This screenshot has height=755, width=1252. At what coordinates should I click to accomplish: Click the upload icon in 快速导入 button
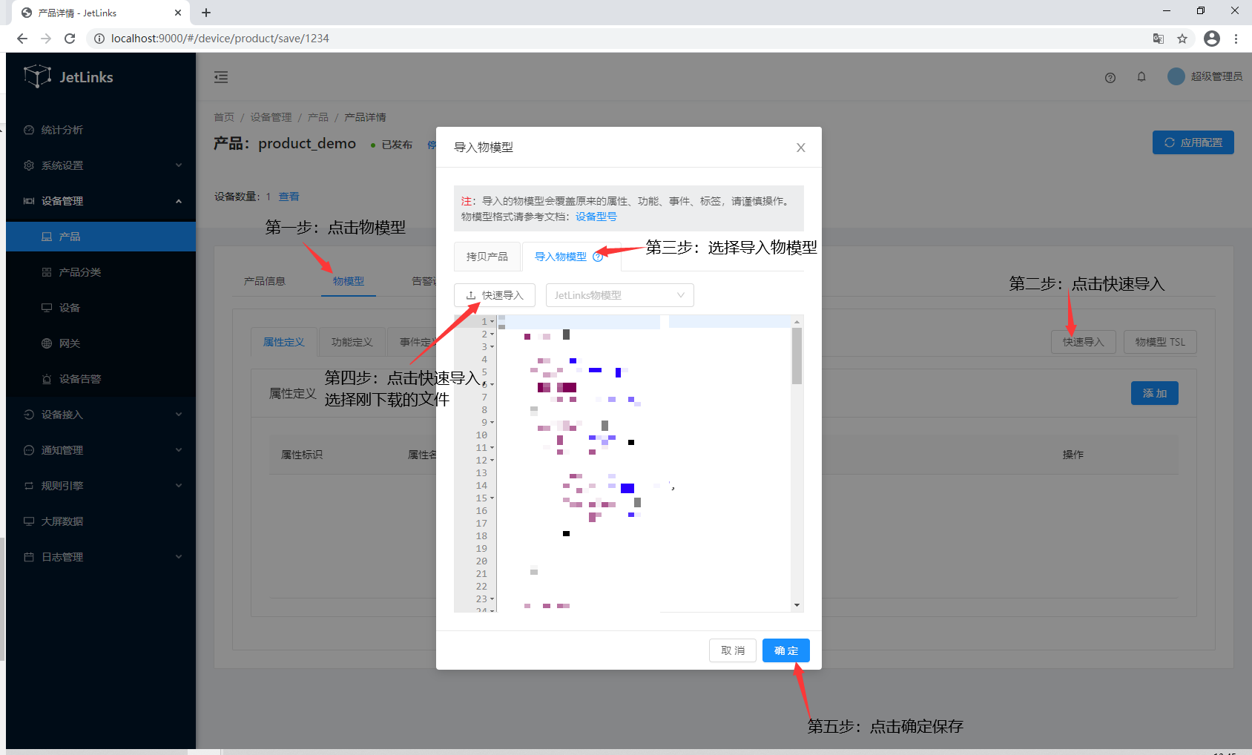(471, 295)
